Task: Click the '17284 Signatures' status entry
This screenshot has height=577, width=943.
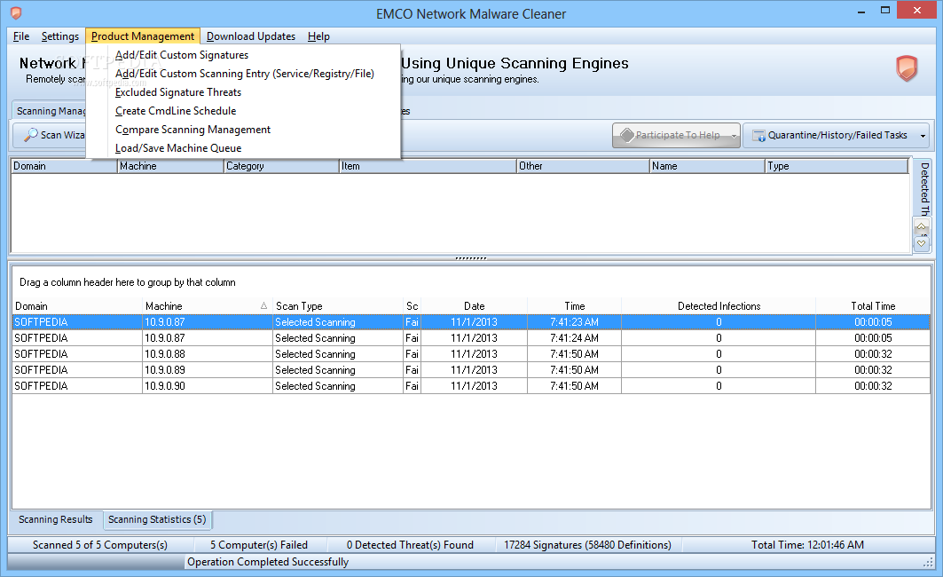Action: 587,544
